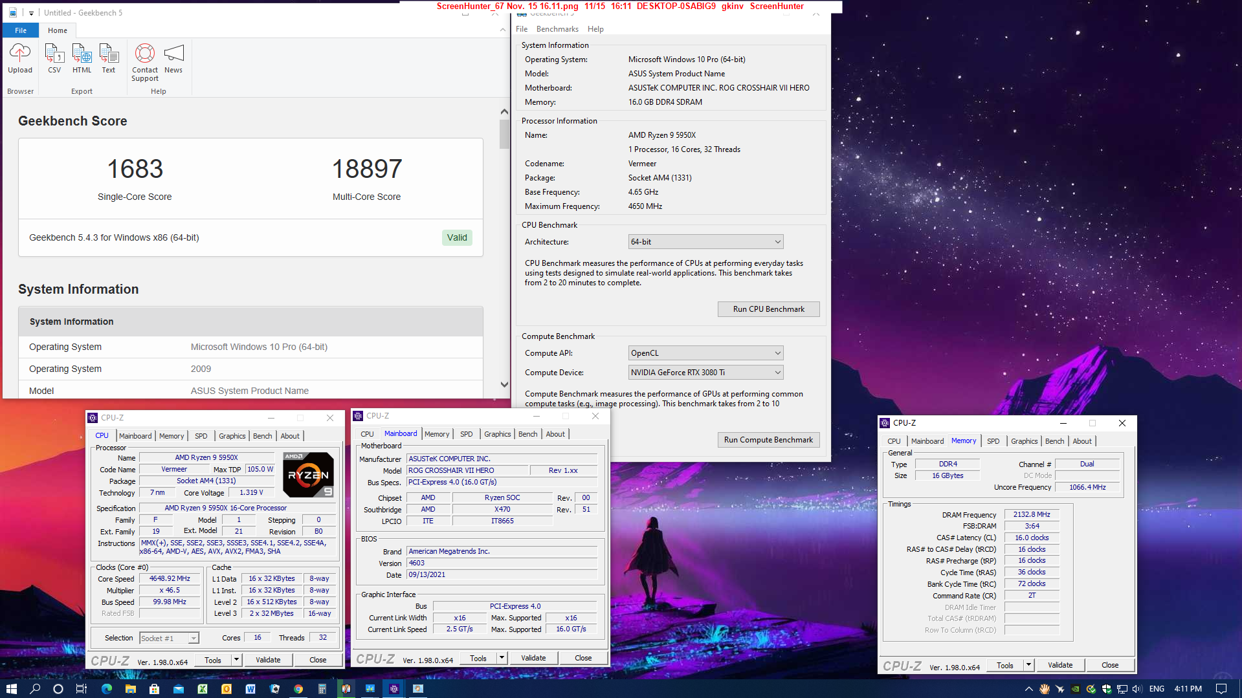Open Benchmarks menu in Geekbench window
1242x698 pixels.
(x=557, y=29)
